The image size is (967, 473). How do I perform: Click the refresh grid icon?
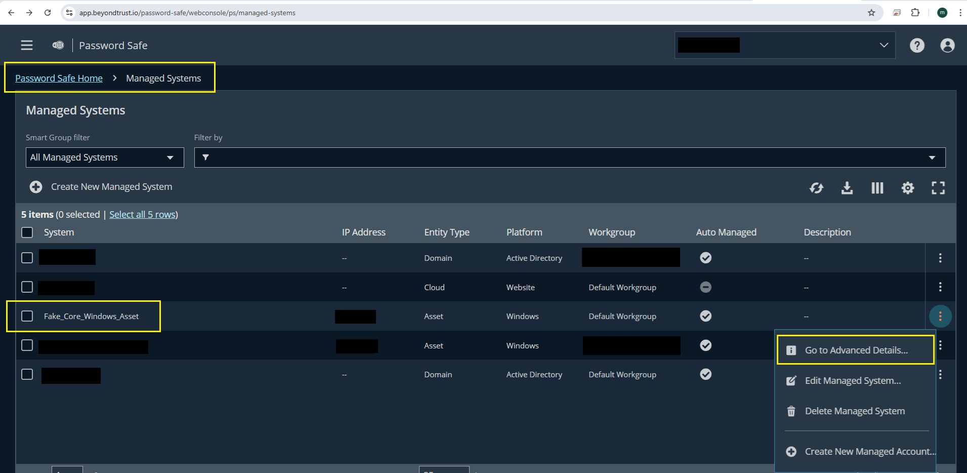pos(816,188)
